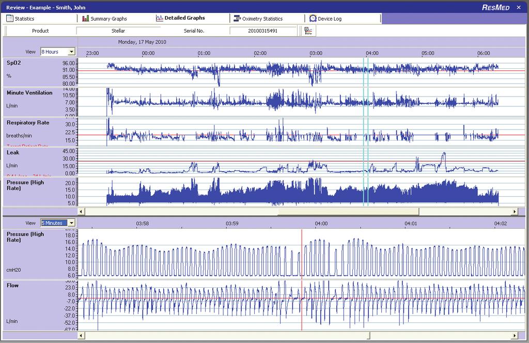
Task: Click the serial number field 20100315491
Action: pos(263,30)
